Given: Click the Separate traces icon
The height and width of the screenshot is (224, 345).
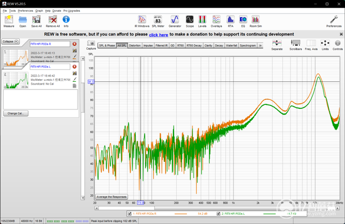Looking at the screenshot, I should 277,45.
